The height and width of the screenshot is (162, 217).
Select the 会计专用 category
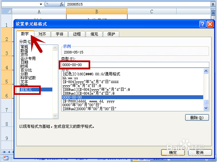point(28,59)
